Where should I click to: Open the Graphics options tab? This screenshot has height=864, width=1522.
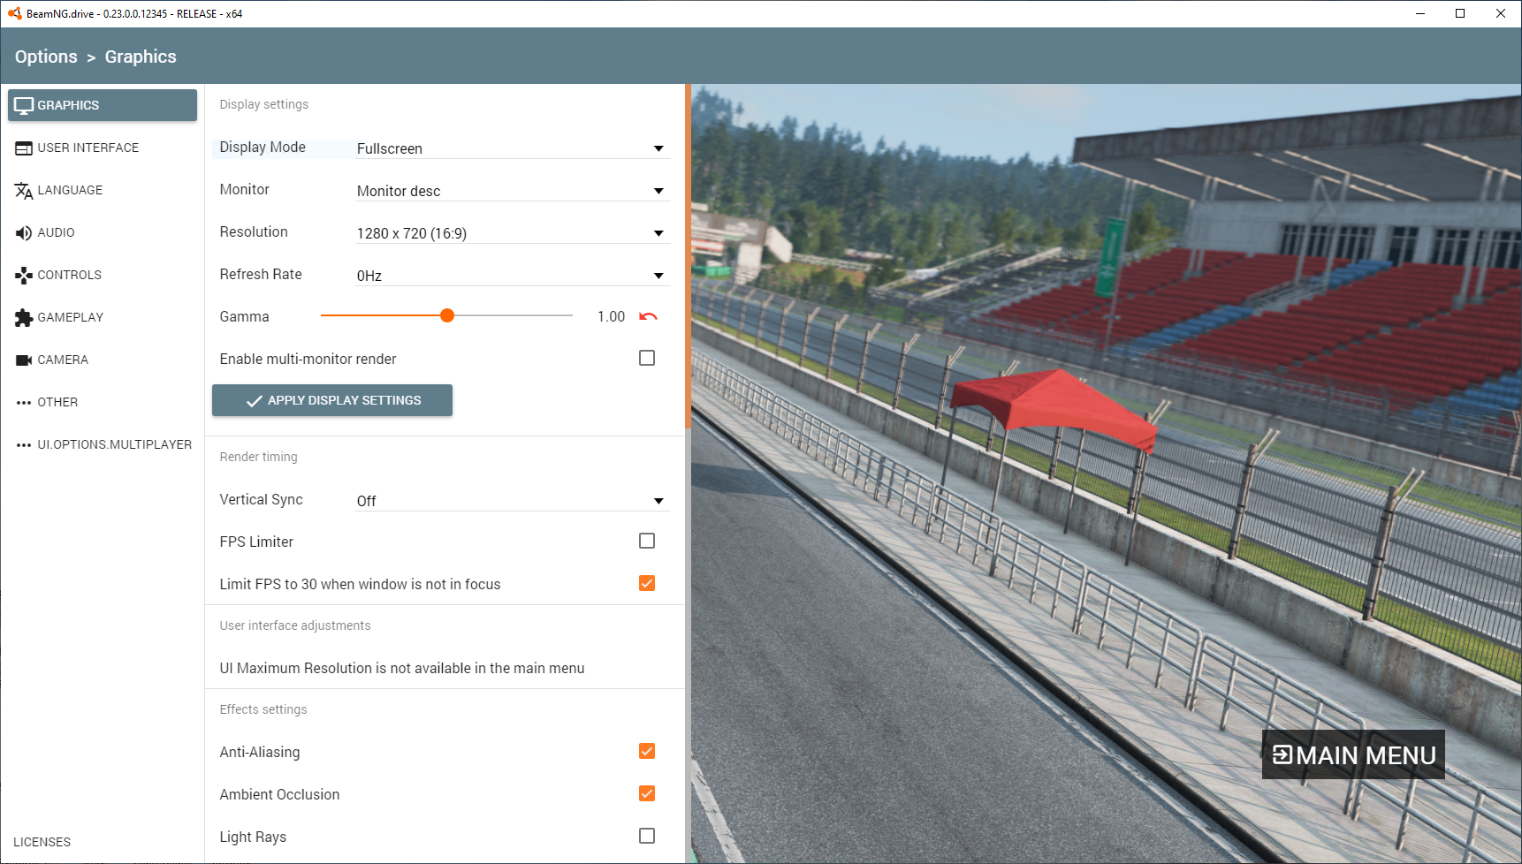(103, 105)
